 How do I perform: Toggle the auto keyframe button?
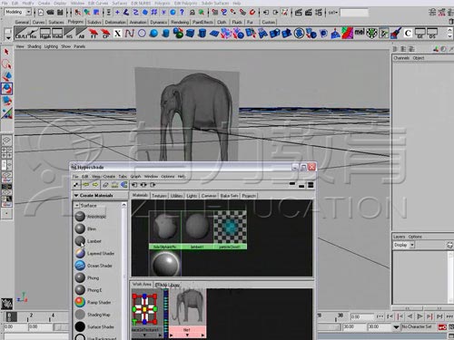[442, 327]
